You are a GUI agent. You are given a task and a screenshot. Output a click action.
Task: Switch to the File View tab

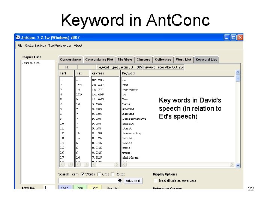click(x=125, y=59)
